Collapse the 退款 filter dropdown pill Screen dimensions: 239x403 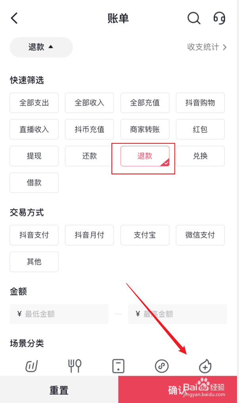click(x=41, y=47)
